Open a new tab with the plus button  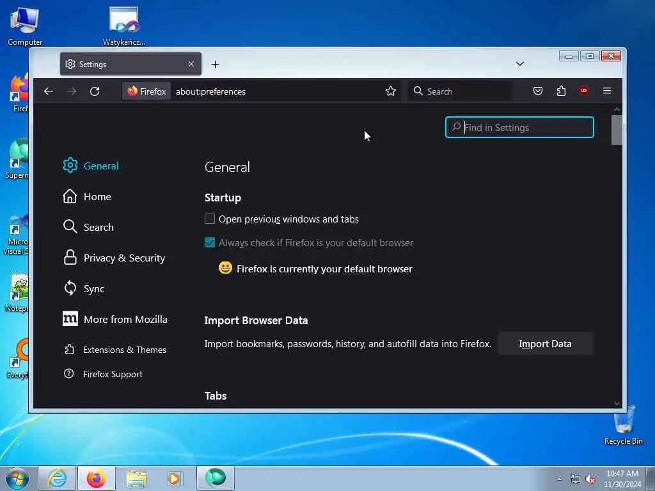coord(215,65)
